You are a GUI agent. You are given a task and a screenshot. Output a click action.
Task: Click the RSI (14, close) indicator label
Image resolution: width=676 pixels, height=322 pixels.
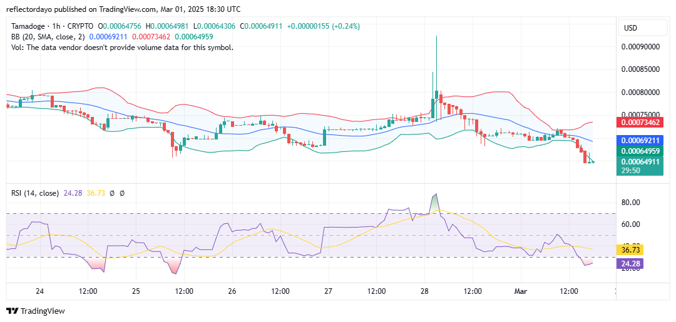35,194
